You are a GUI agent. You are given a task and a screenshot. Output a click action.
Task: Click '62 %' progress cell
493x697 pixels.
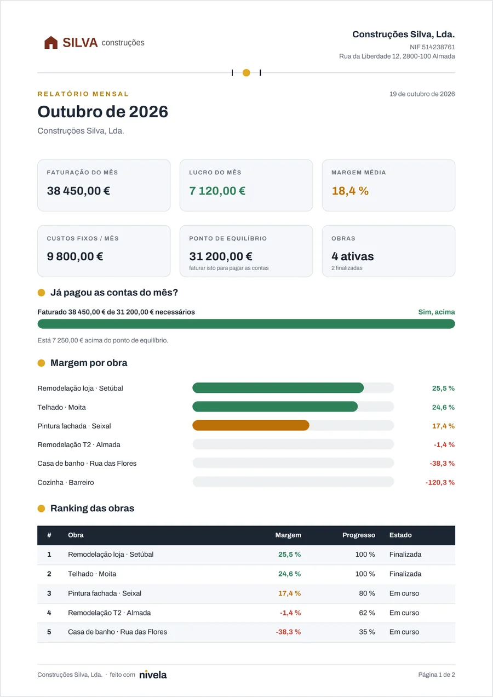(367, 613)
